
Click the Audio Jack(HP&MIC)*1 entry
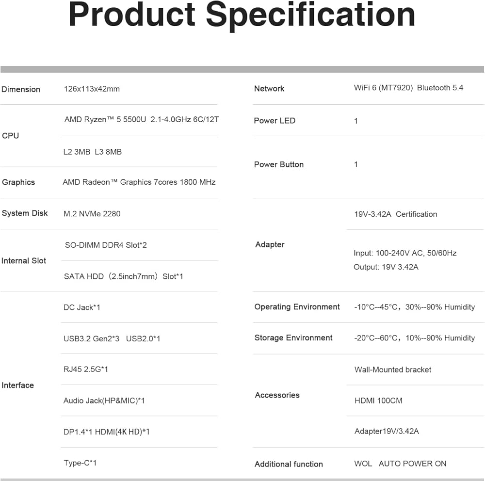point(104,401)
